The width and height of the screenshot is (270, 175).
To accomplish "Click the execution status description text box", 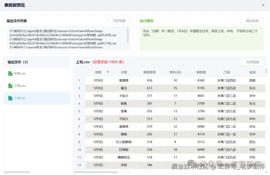I will 202,38.
